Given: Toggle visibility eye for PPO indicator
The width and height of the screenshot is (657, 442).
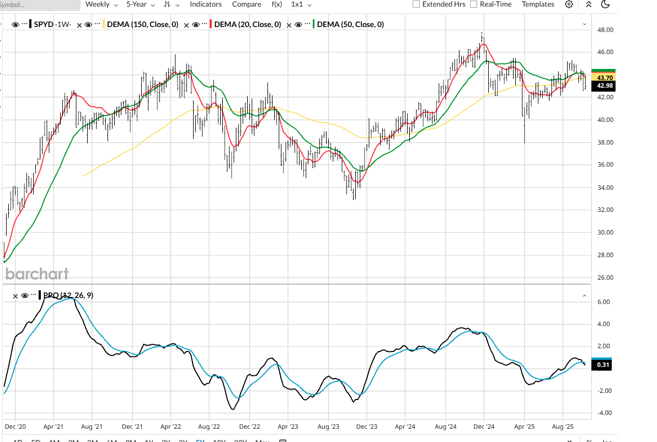Looking at the screenshot, I should click(25, 296).
